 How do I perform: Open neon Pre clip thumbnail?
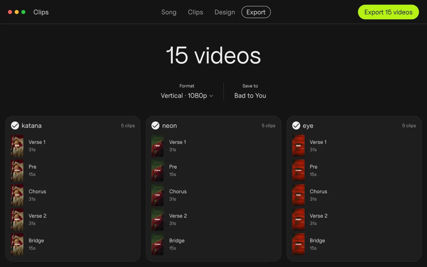(158, 170)
